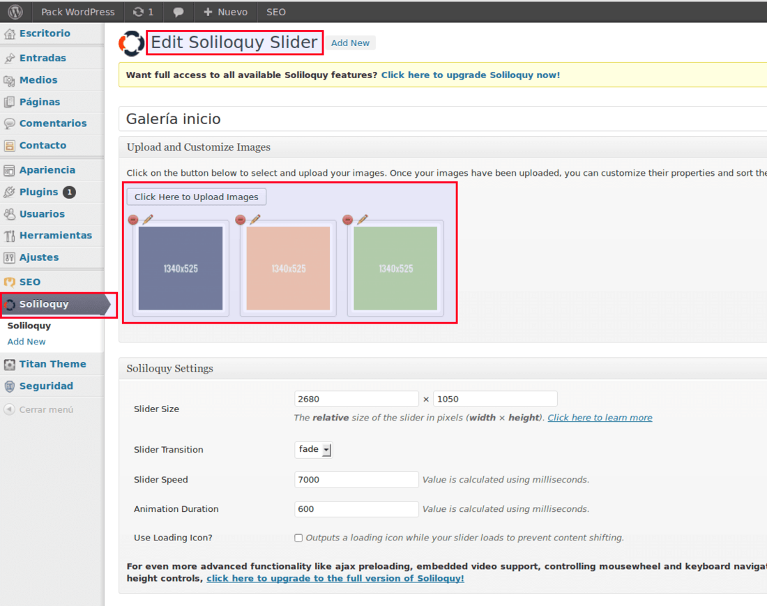This screenshot has height=606, width=767.
Task: Open the updates icon showing 1
Action: point(144,12)
